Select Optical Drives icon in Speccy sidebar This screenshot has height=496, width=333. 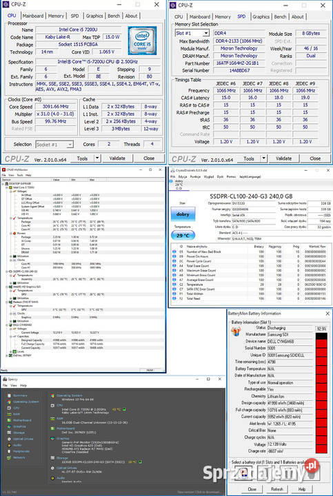tap(9, 439)
